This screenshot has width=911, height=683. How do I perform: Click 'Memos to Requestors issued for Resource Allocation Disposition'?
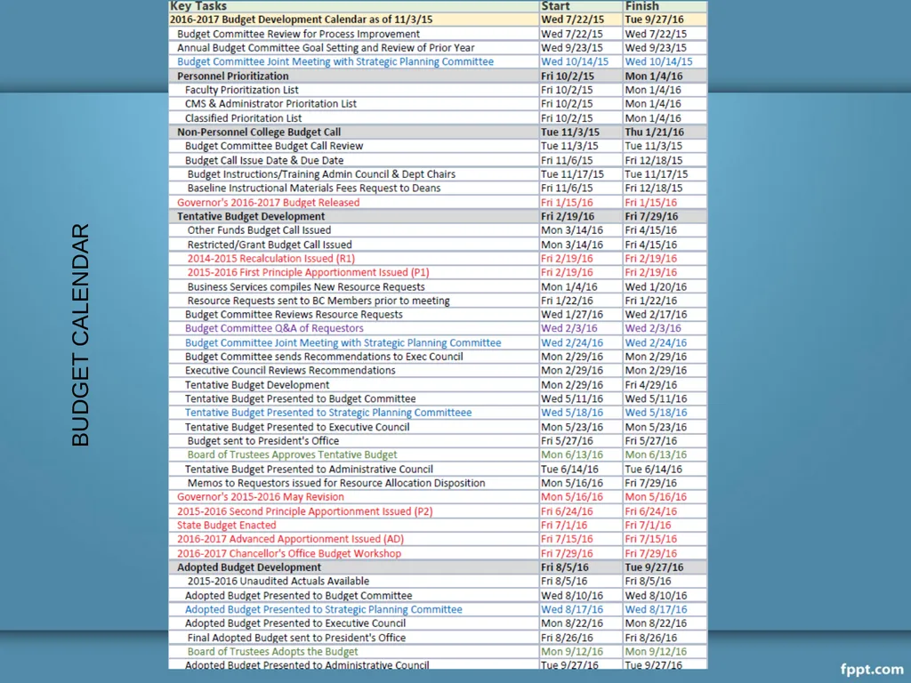[x=335, y=483]
